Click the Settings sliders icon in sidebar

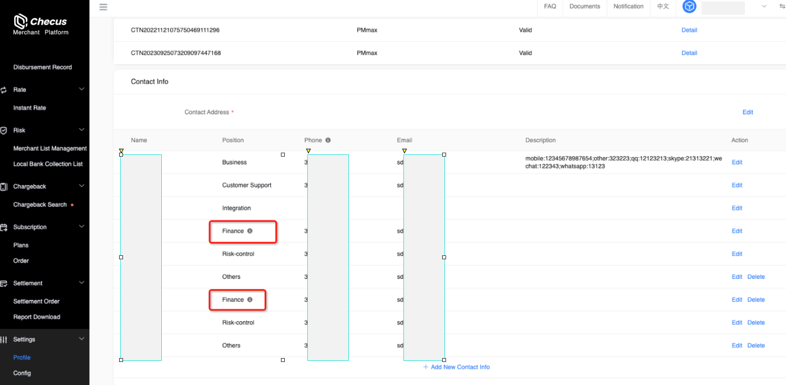[4, 340]
